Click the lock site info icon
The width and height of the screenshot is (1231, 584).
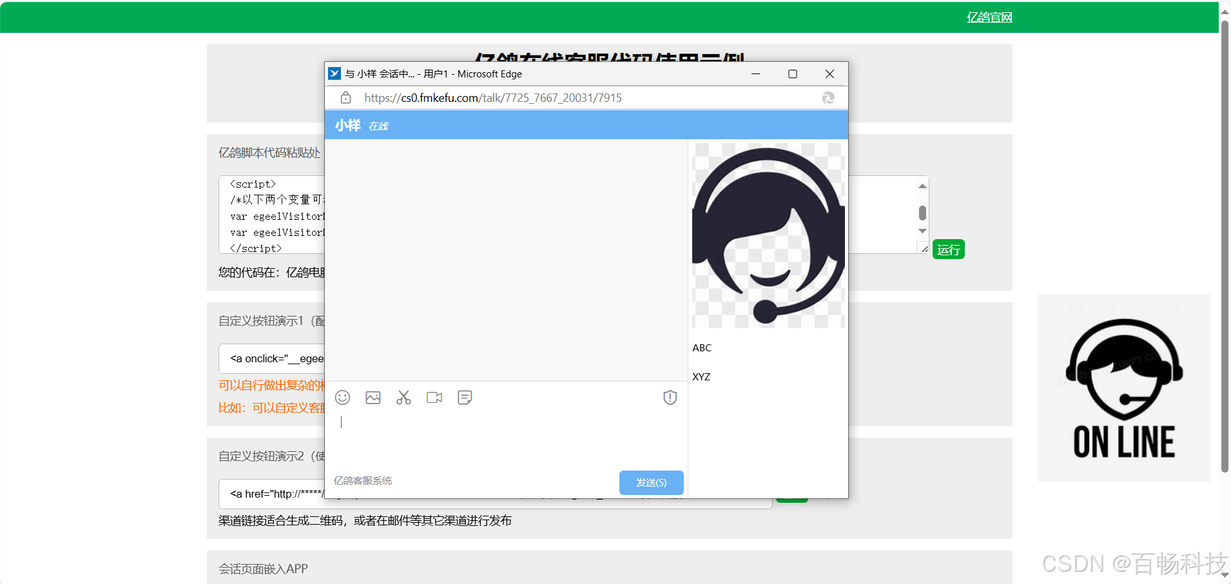pos(346,98)
